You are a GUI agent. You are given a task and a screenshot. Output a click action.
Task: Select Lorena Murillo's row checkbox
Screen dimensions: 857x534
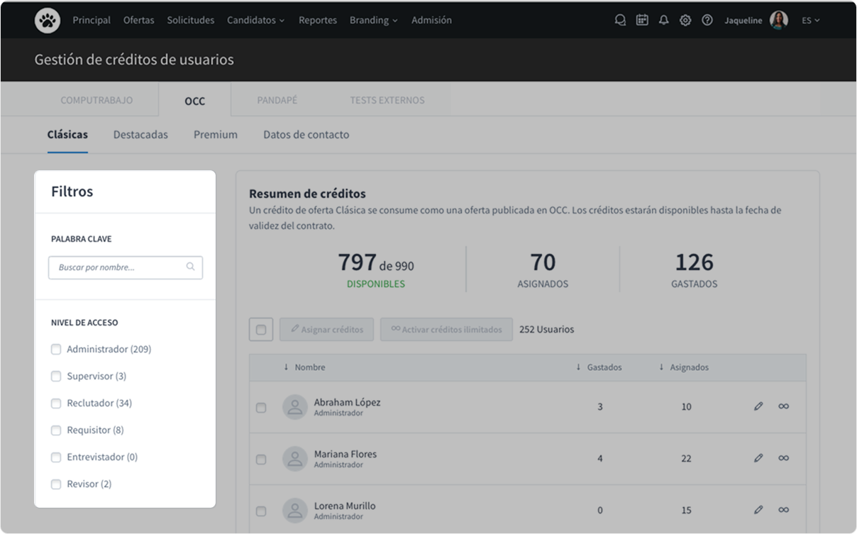coord(261,511)
